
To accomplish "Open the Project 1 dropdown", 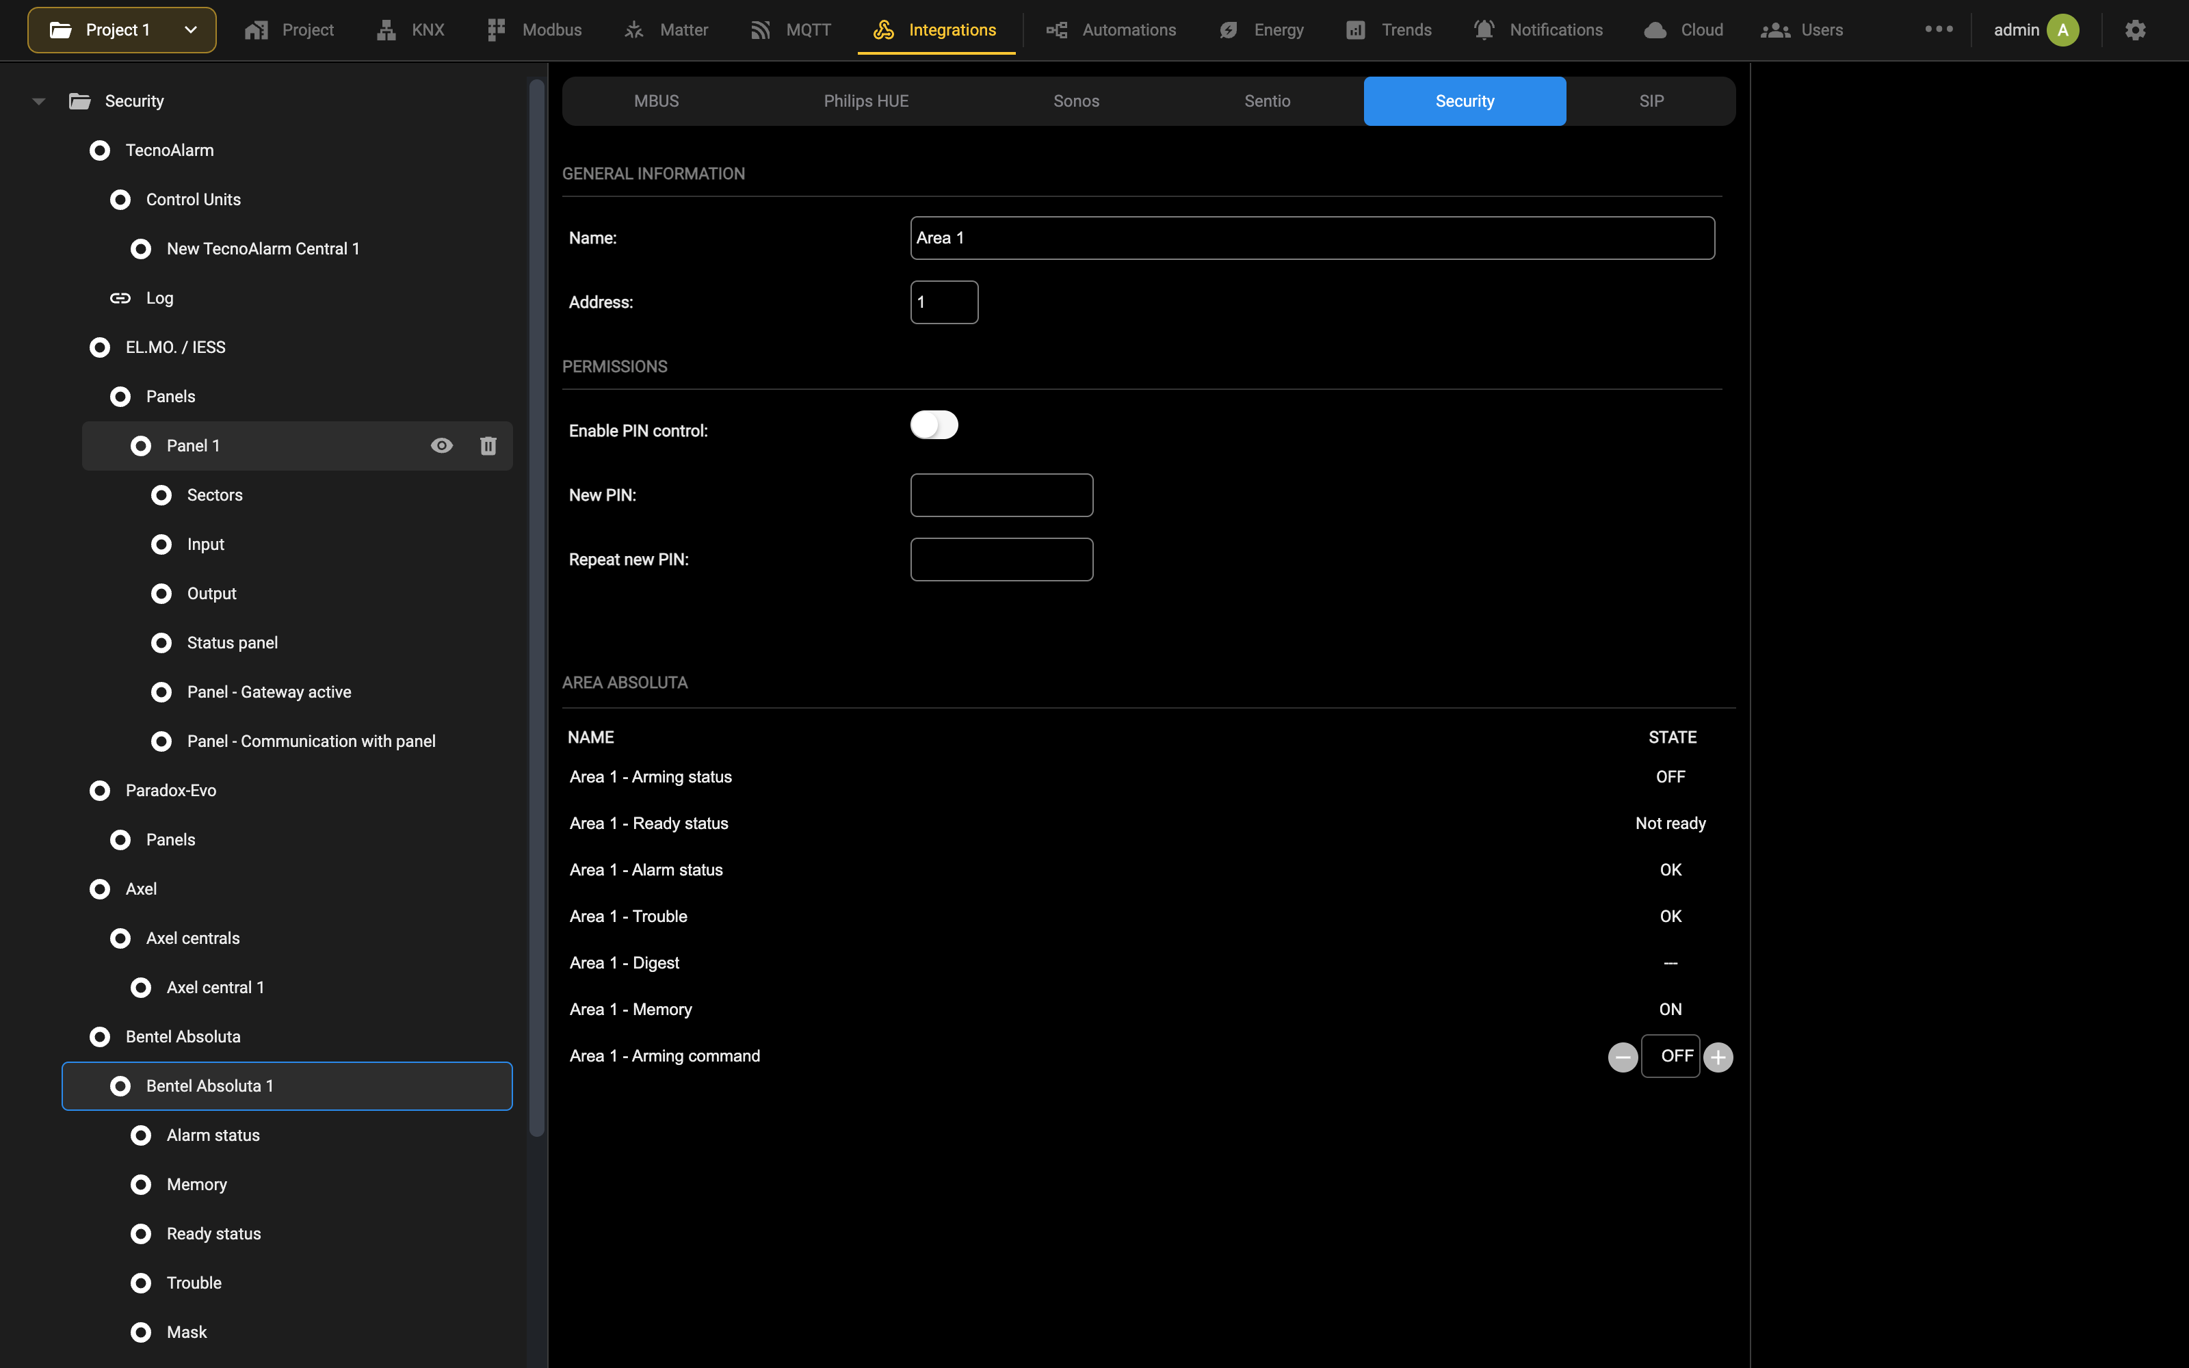I will pos(122,30).
